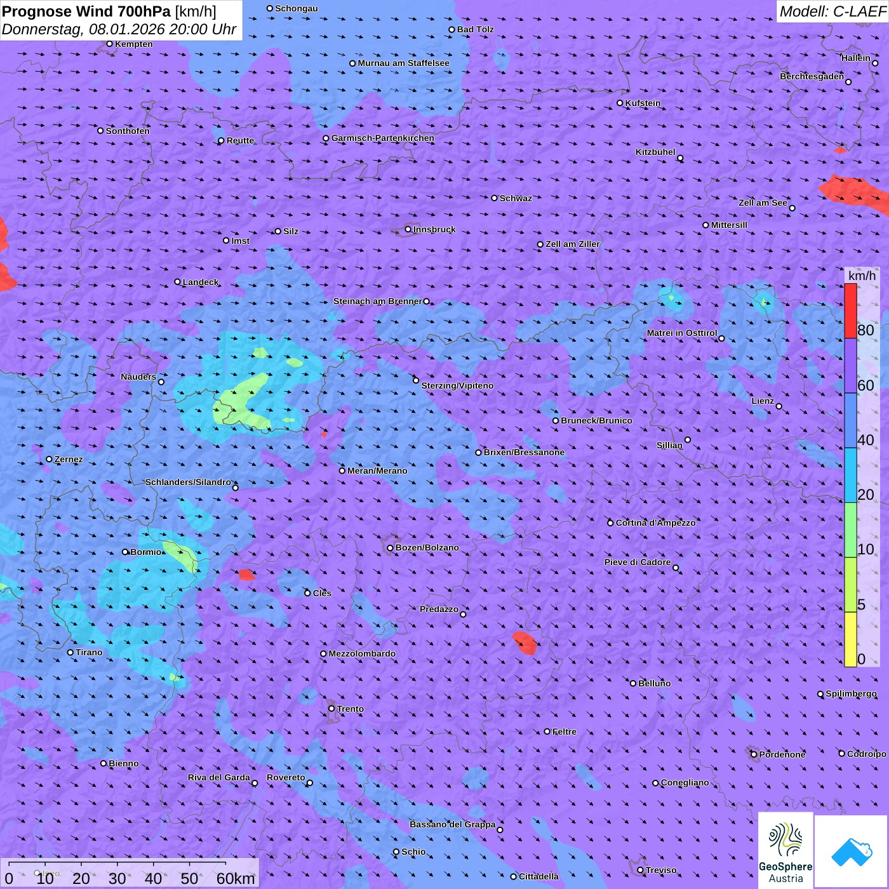Select the Cortina d'Ampezzo marker

pos(611,523)
